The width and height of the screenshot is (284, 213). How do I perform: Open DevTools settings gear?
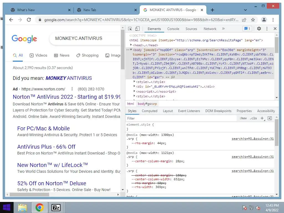pos(259,29)
